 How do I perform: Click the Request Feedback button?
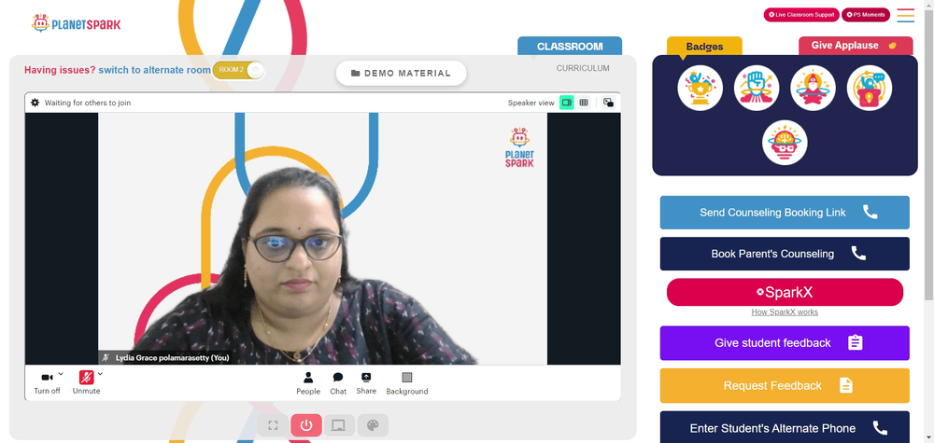pos(785,386)
